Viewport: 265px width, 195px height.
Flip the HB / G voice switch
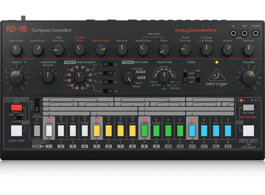(x=108, y=73)
